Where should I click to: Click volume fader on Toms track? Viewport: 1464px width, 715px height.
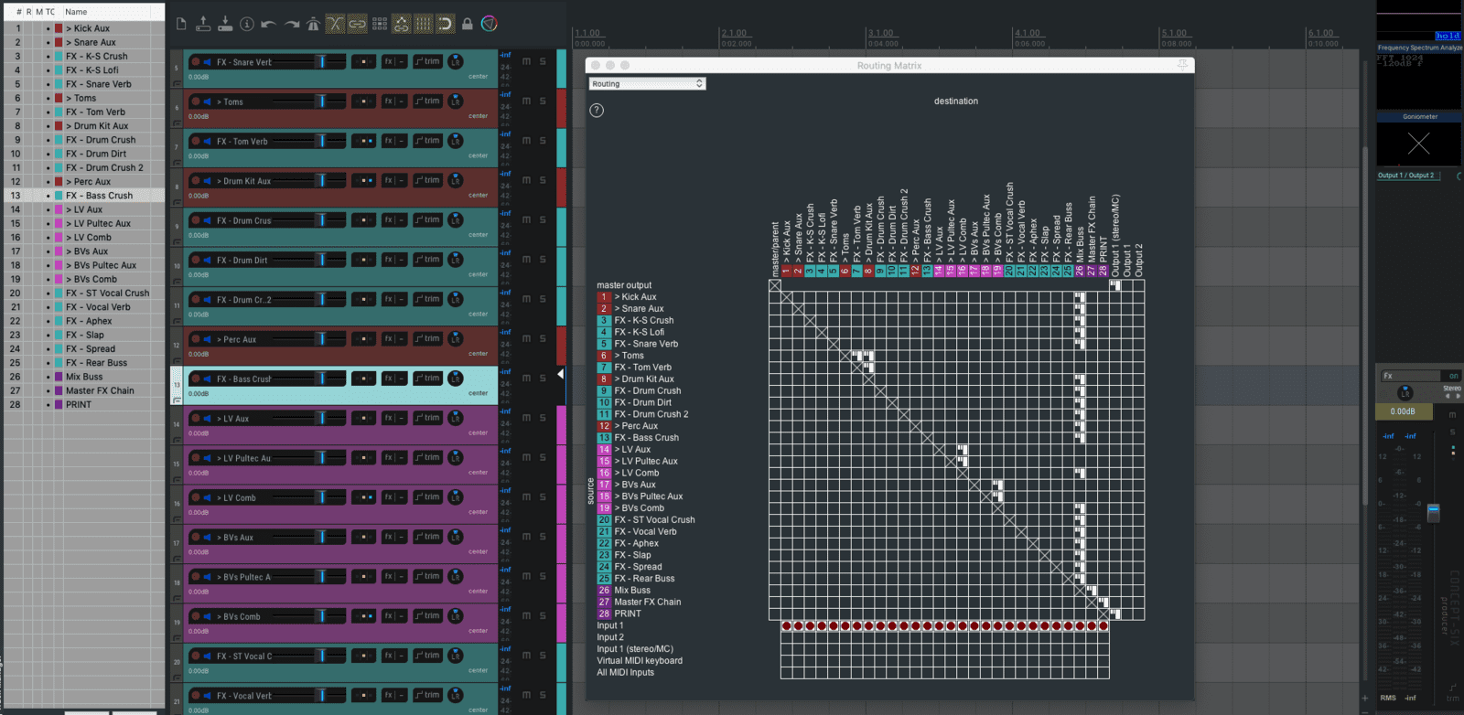click(321, 101)
